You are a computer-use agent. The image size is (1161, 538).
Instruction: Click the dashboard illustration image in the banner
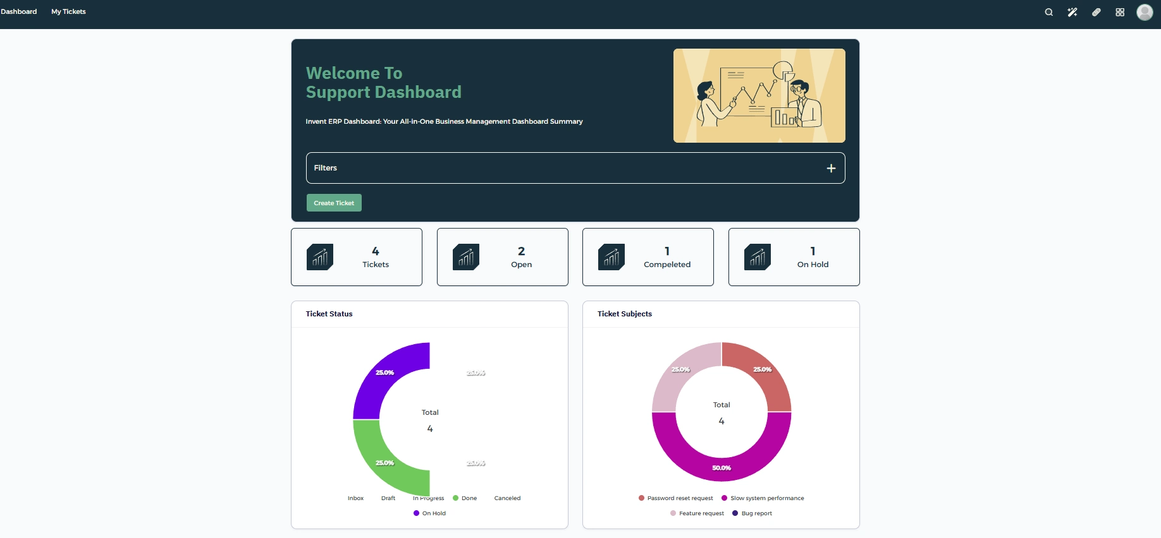(759, 95)
